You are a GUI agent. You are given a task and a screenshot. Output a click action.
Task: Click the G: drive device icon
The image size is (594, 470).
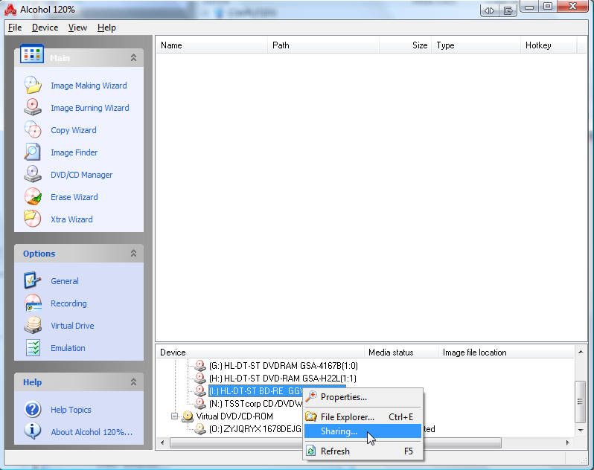[x=200, y=366]
